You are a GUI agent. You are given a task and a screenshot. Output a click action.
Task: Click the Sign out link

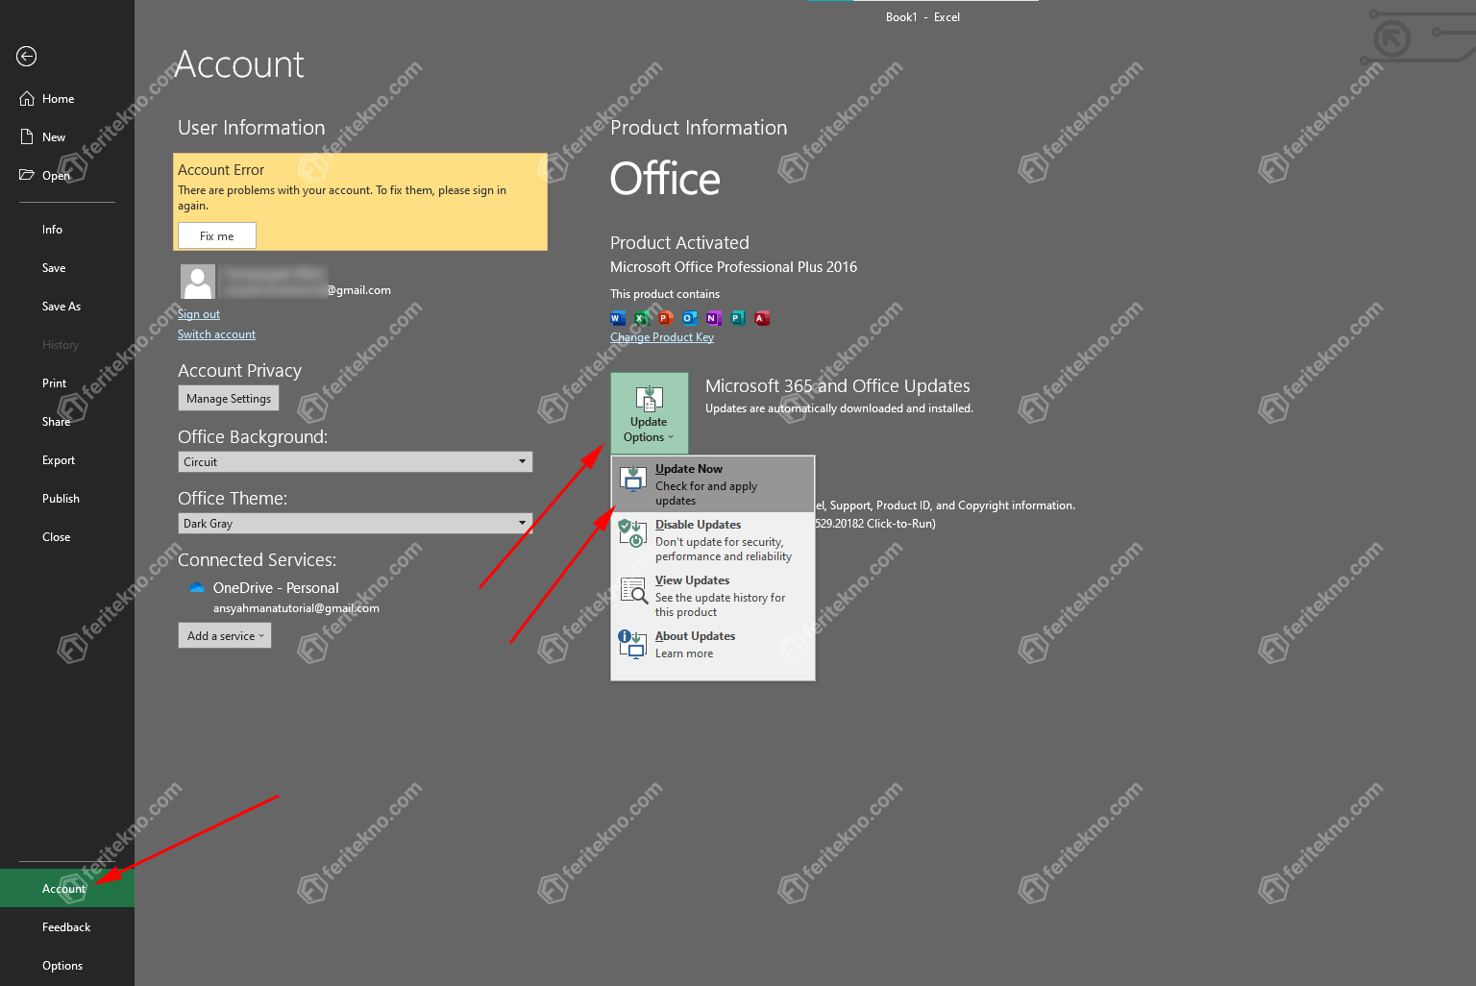(x=199, y=314)
